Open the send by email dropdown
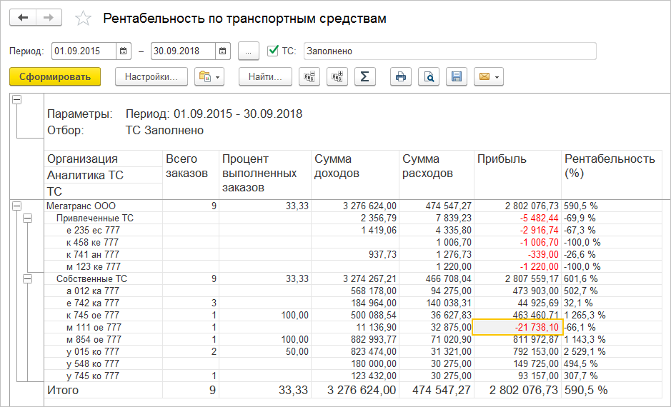This screenshot has width=671, height=407. coord(489,76)
